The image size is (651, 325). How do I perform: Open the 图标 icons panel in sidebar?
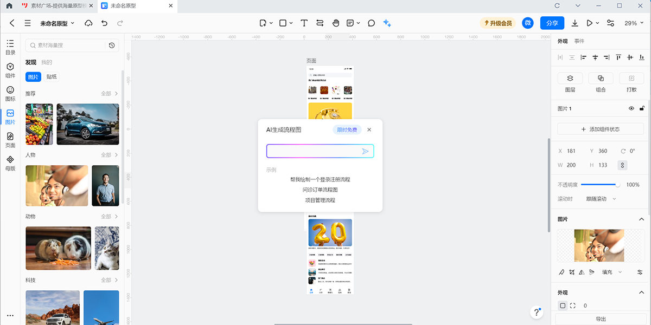tap(10, 94)
